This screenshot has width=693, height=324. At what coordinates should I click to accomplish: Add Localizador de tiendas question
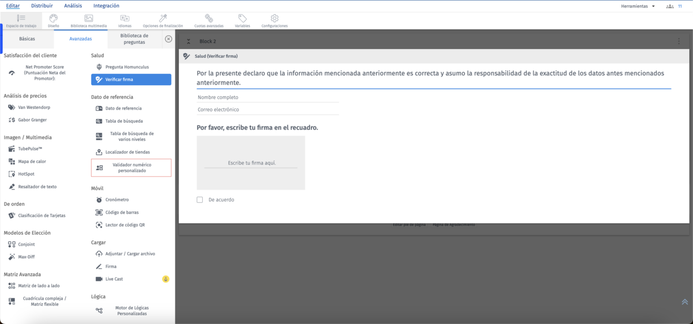coord(128,152)
